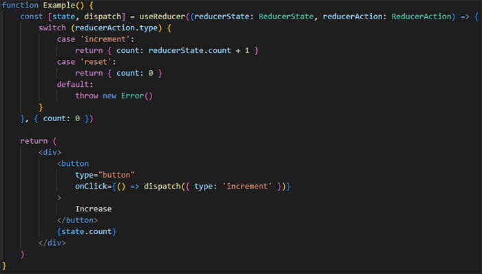Click the 'ReducerState' type annotation
The width and height of the screenshot is (482, 274).
click(286, 17)
